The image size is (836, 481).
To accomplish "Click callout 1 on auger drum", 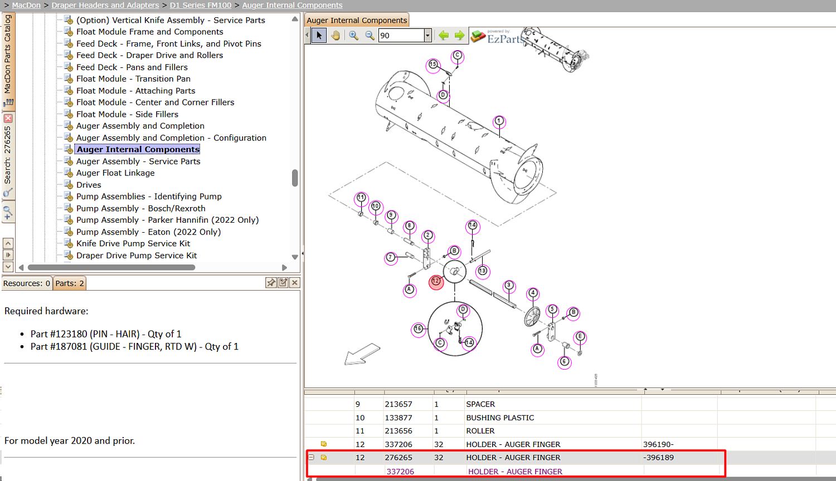I will [x=499, y=121].
